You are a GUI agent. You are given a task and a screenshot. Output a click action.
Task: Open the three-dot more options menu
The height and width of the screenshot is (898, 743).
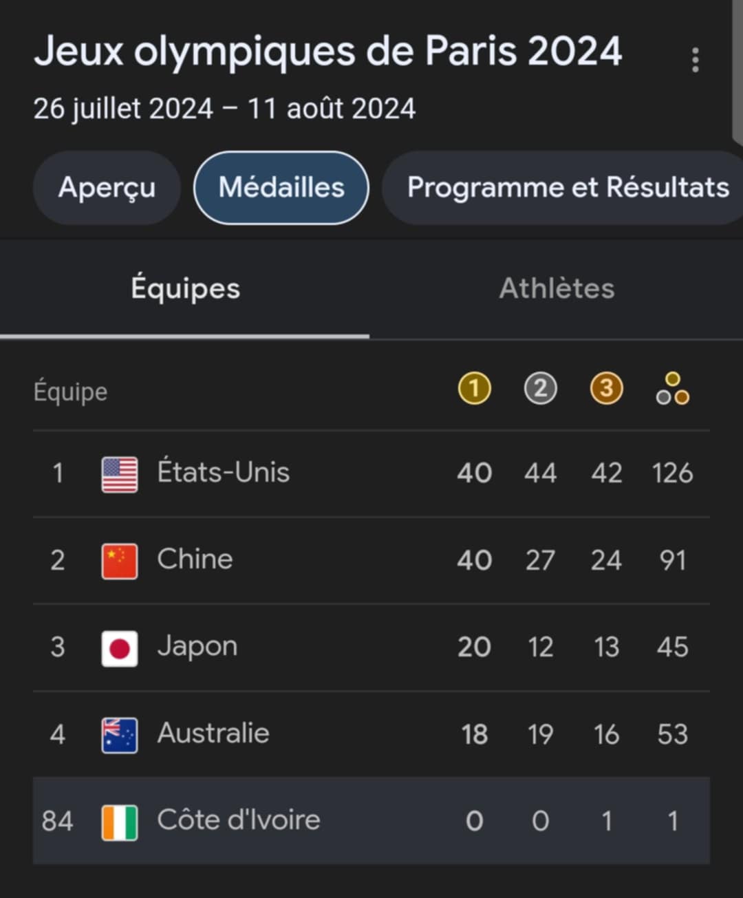click(x=696, y=60)
